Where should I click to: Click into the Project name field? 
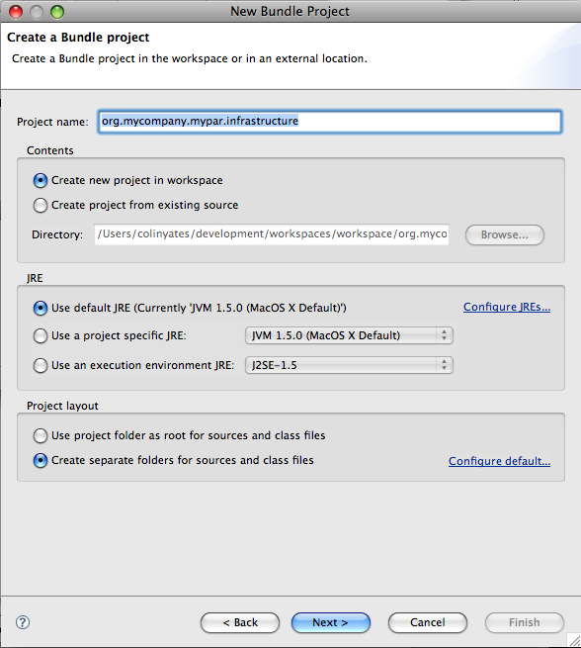[330, 122]
